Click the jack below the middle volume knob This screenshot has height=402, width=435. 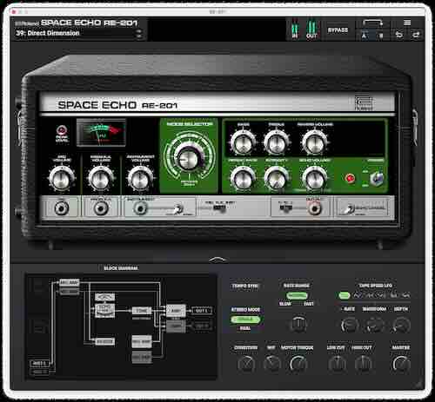100,208
